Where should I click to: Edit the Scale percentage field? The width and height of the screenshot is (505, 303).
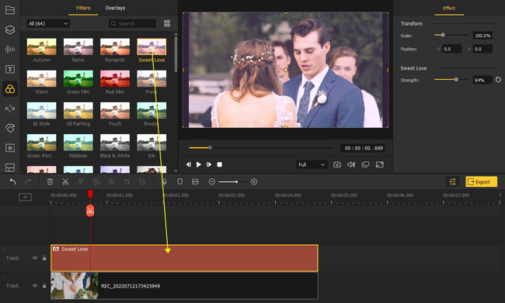(482, 36)
